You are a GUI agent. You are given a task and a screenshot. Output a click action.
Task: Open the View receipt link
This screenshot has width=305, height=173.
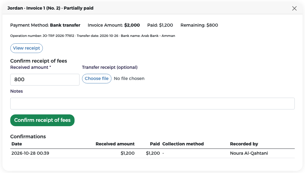click(26, 48)
